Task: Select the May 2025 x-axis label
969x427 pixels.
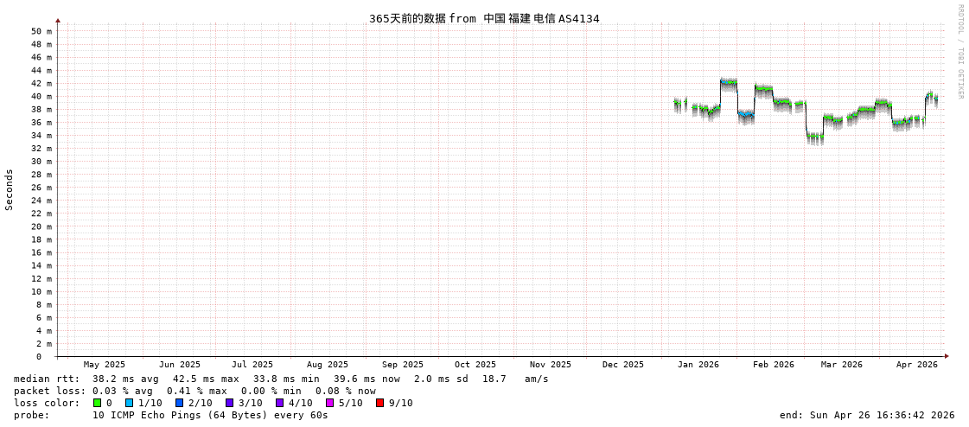Action: 104,365
